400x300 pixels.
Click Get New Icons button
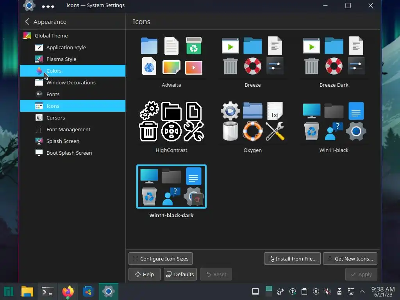350,259
